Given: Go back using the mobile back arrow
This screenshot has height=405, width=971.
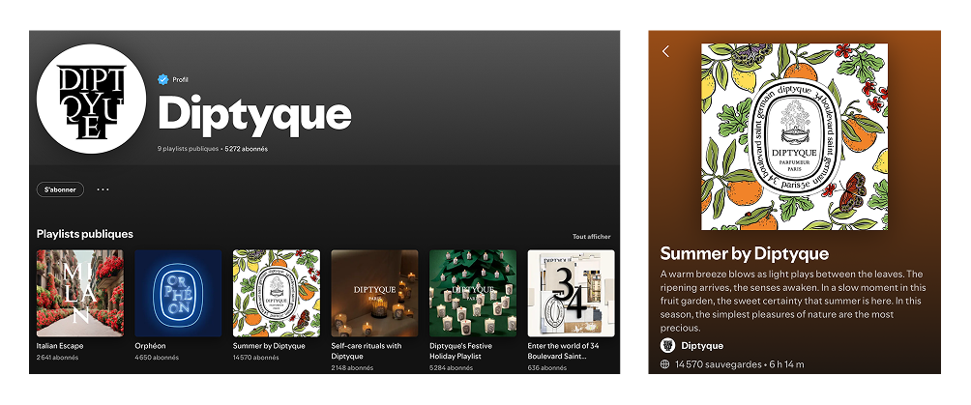Looking at the screenshot, I should coord(665,51).
